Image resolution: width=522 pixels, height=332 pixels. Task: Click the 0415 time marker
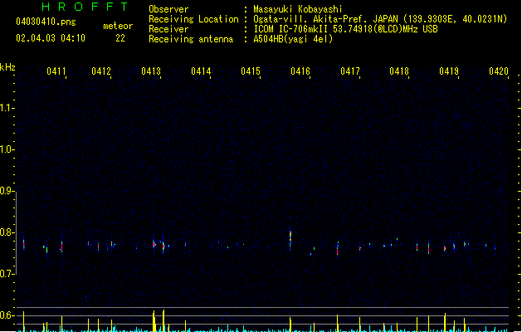[x=251, y=71]
